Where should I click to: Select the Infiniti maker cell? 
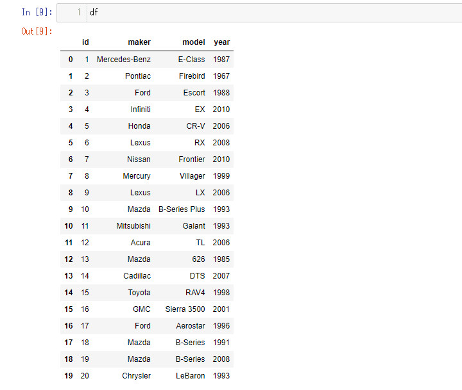(141, 110)
